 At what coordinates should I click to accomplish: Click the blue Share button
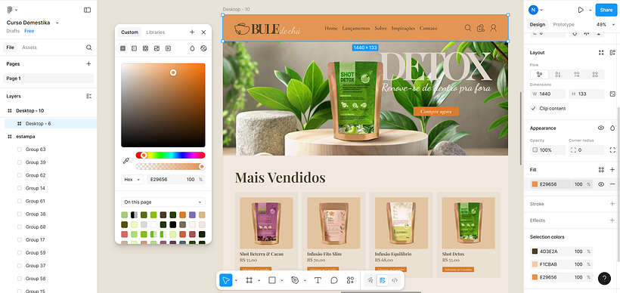[x=606, y=10]
